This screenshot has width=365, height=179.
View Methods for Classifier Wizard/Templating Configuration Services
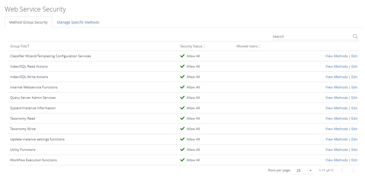pyautogui.click(x=337, y=56)
